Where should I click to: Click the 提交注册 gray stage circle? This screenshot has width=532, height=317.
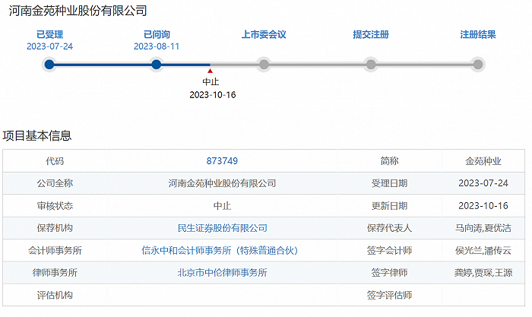pyautogui.click(x=371, y=65)
